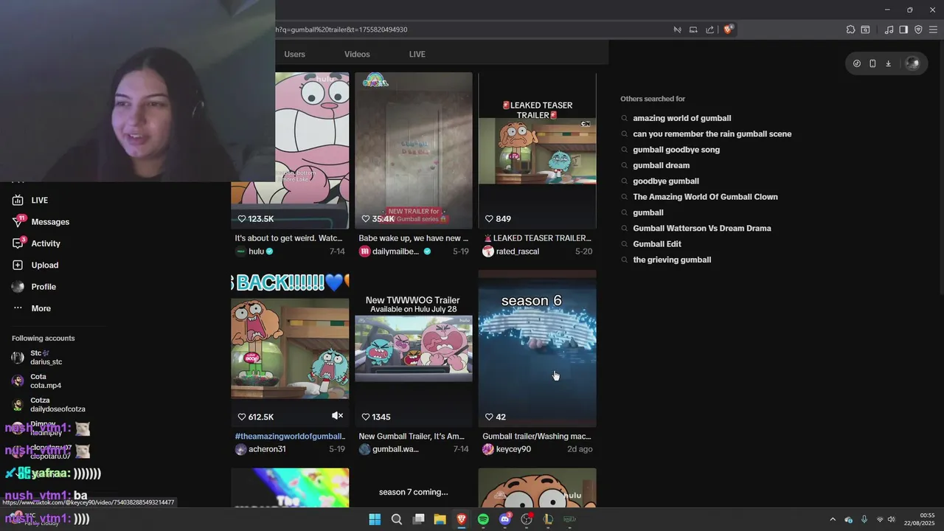944x531 pixels.
Task: Open File Explorer from taskbar
Action: click(440, 519)
